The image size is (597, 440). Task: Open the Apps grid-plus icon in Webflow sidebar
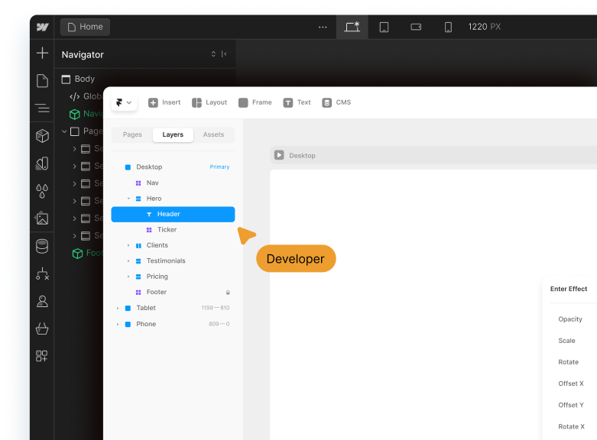pyautogui.click(x=41, y=356)
